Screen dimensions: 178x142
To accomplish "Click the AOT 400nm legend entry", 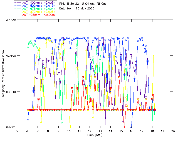I will tap(35, 2).
